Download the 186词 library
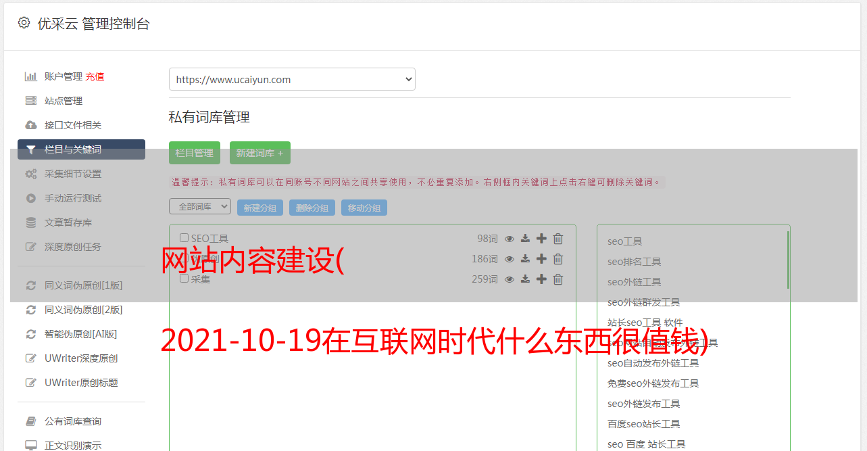This screenshot has width=867, height=451. (525, 259)
